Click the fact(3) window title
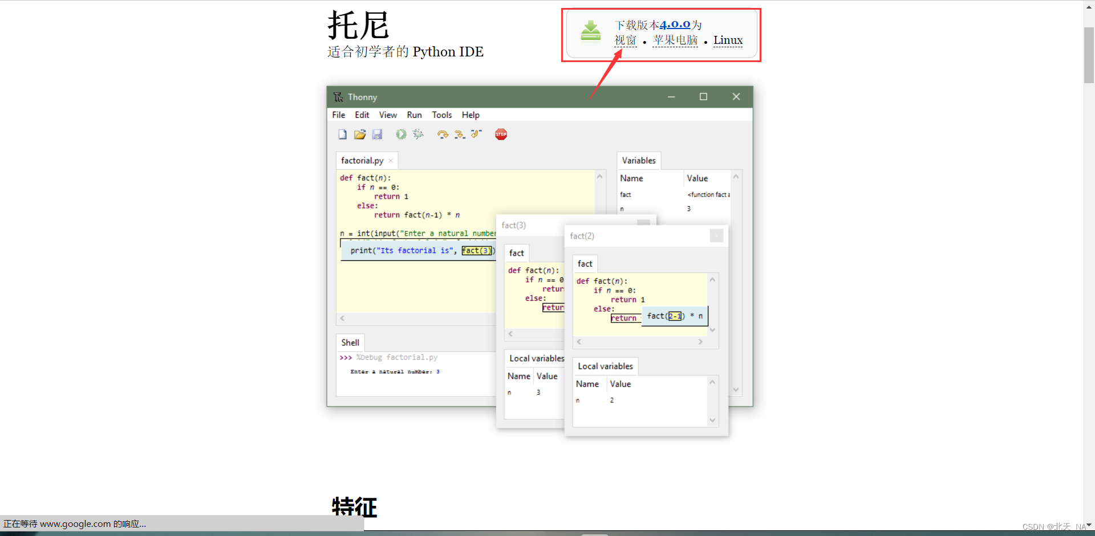Screen dimensions: 1095x536 click(514, 226)
